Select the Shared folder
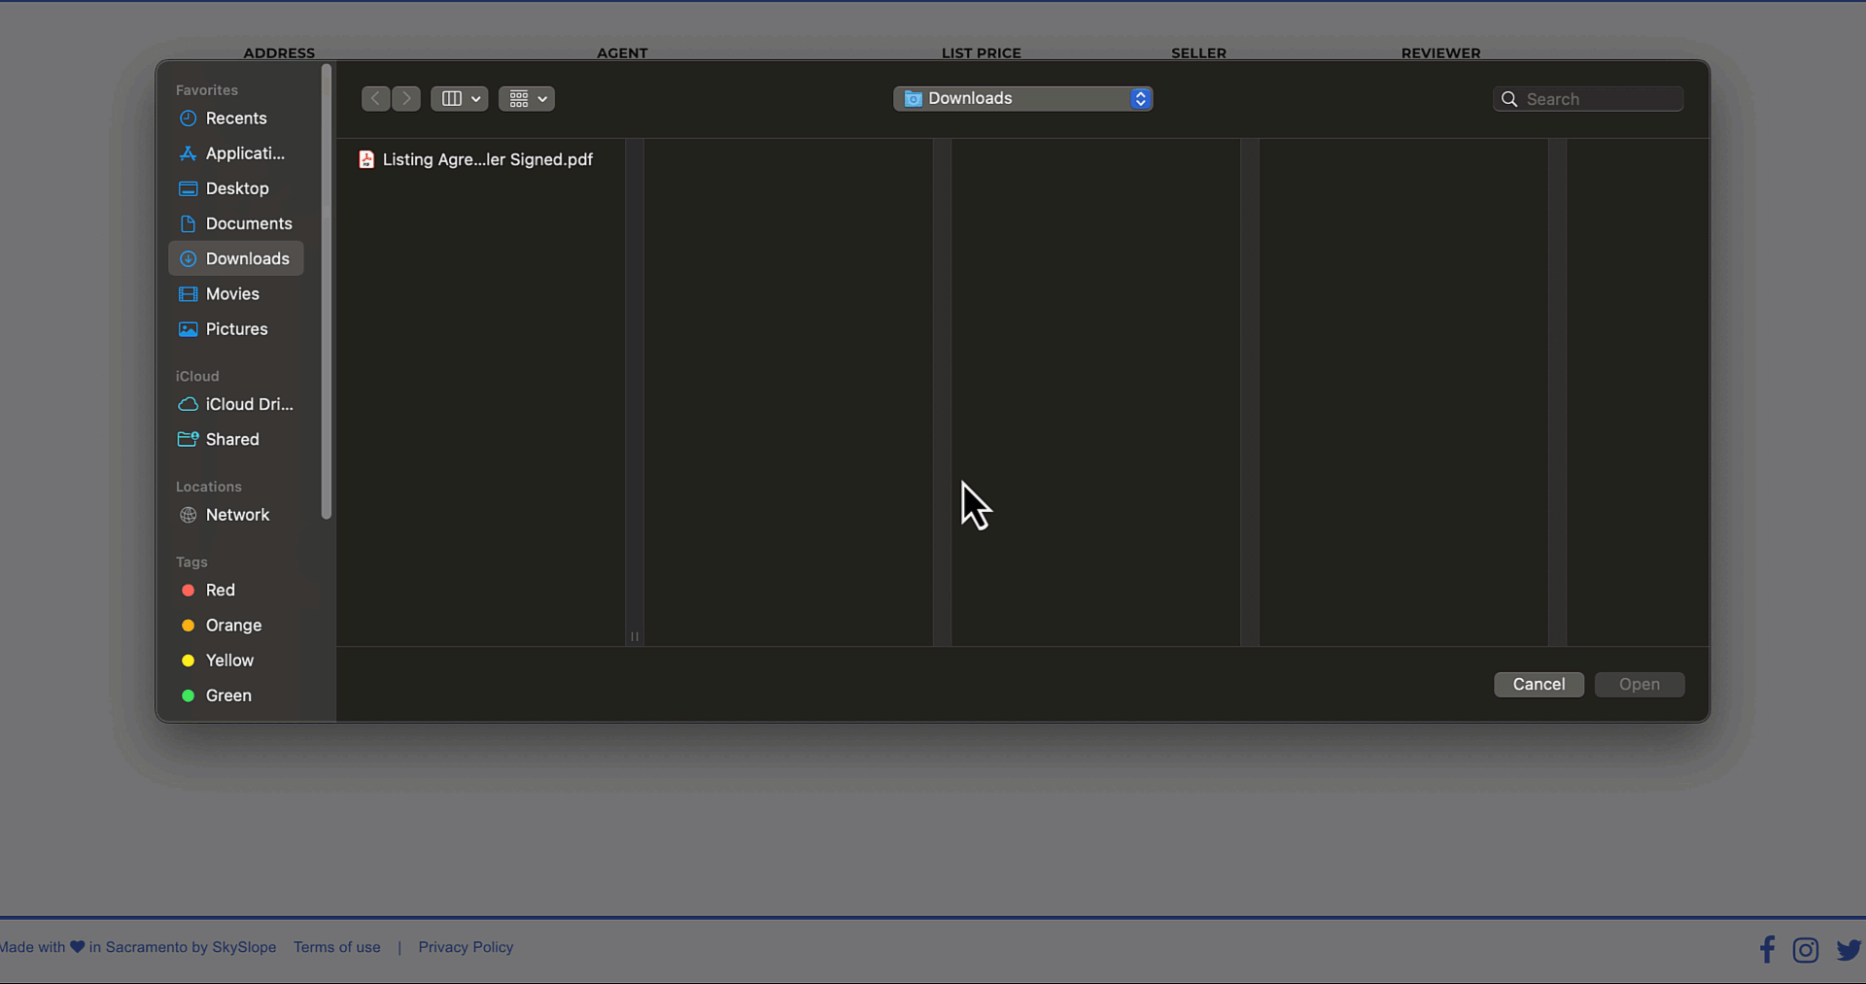 [x=236, y=439]
